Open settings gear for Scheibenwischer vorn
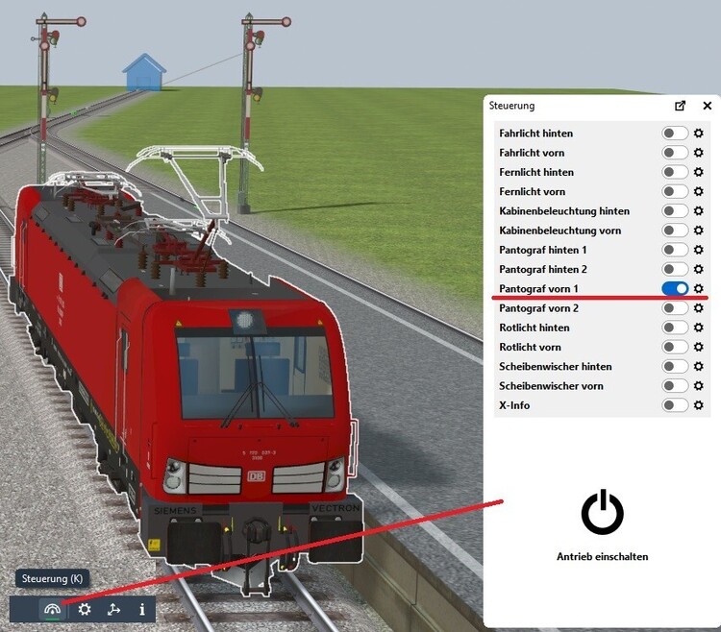 (699, 386)
